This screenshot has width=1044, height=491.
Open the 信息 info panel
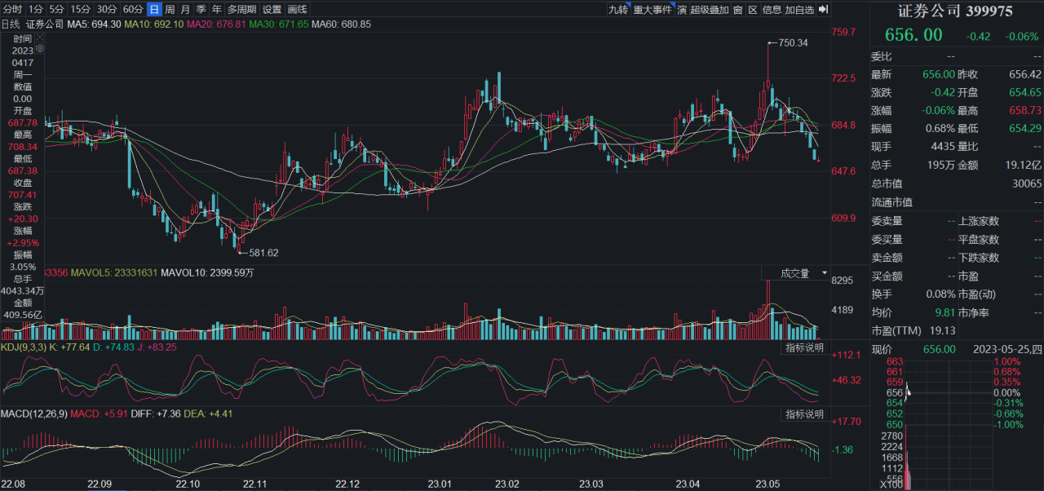[772, 10]
